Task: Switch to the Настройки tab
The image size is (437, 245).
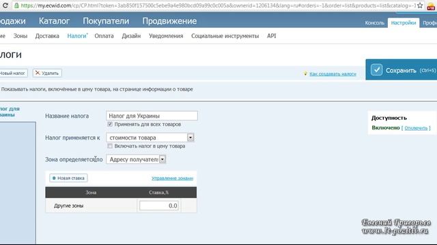Action: 404,22
